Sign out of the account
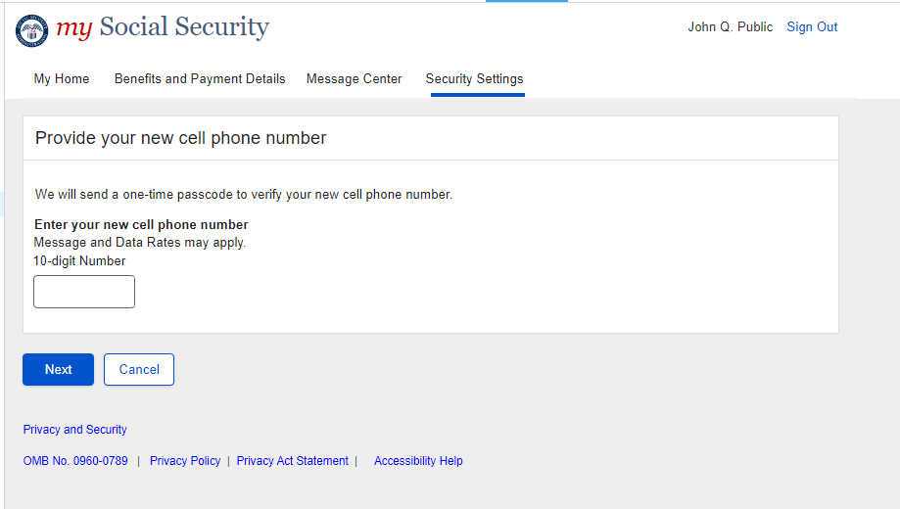This screenshot has height=509, width=900. pos(812,27)
